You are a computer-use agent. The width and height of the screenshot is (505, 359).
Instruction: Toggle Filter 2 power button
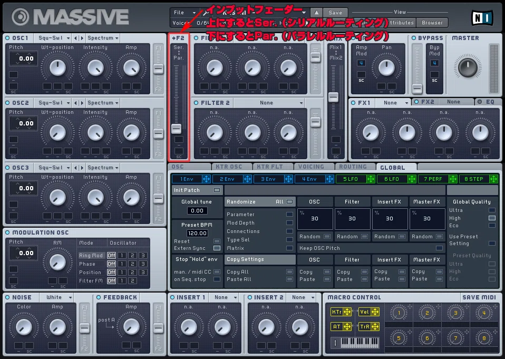click(196, 103)
